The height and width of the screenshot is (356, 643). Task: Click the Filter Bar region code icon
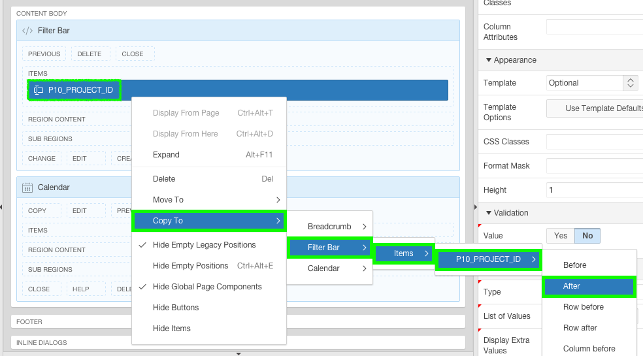pos(27,31)
